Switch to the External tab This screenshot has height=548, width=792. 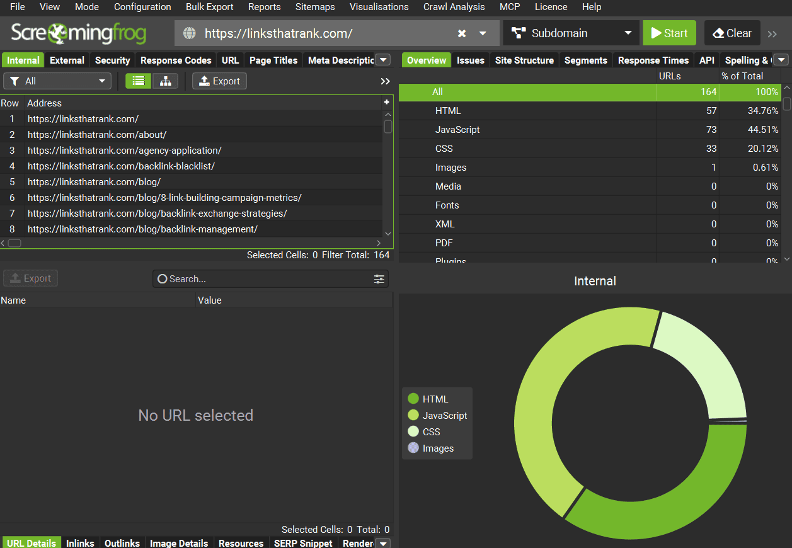click(x=67, y=60)
